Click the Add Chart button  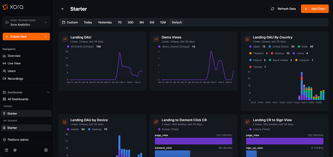[315, 9]
